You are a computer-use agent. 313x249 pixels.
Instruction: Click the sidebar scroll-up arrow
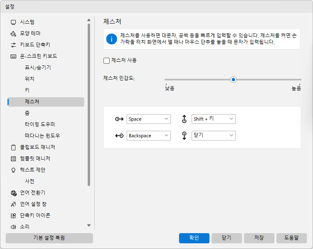tap(89, 20)
